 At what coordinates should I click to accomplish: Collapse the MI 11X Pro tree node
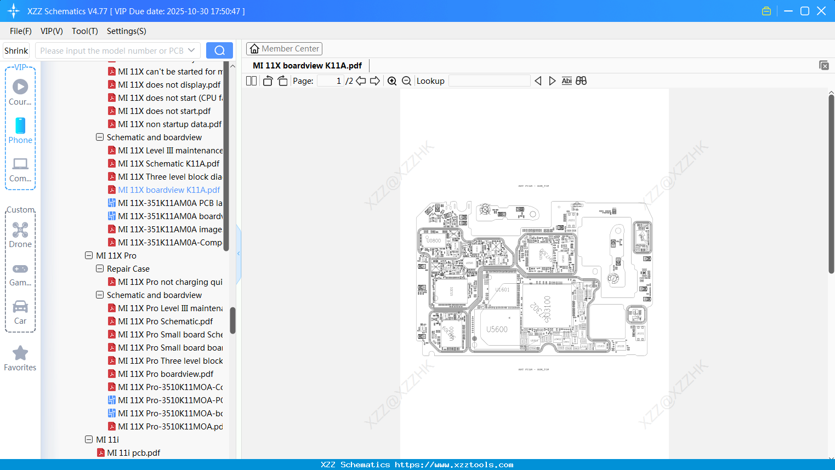pyautogui.click(x=89, y=255)
